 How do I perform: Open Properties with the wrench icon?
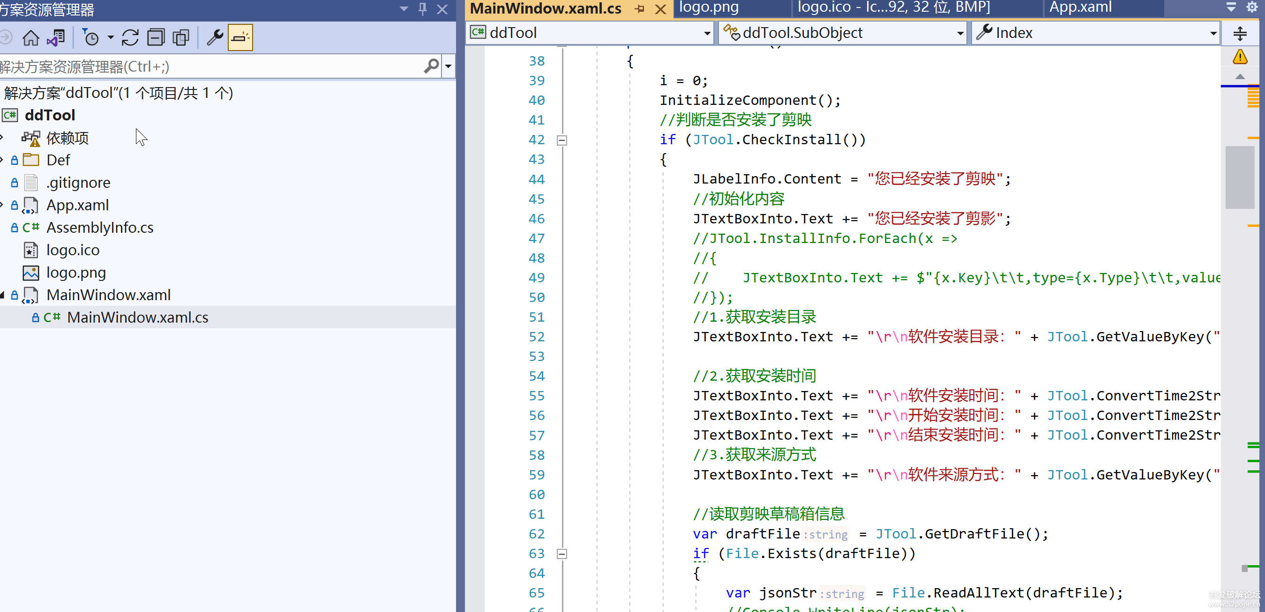coord(215,38)
